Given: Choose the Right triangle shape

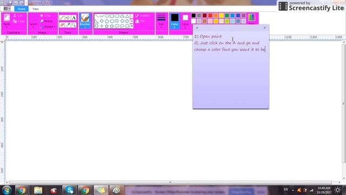Looking at the screenshot, I should [x=97, y=21].
